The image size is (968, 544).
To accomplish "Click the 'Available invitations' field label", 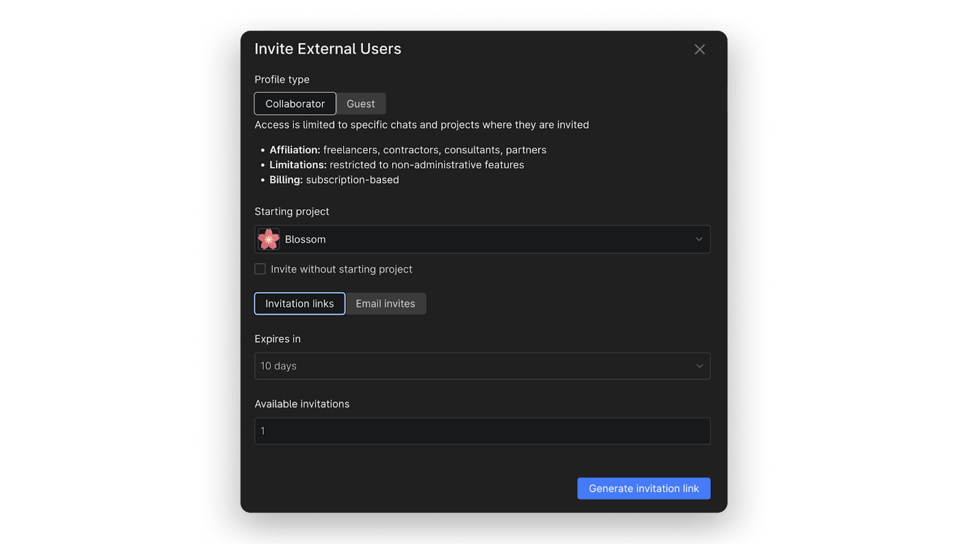I will pos(302,404).
